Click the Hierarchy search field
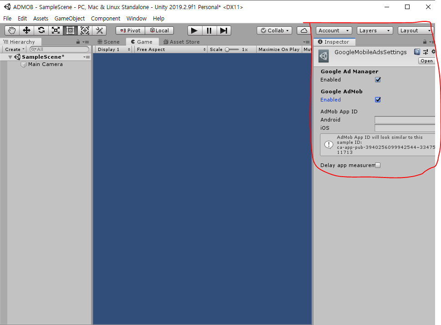Image resolution: width=441 pixels, height=325 pixels. pos(59,49)
